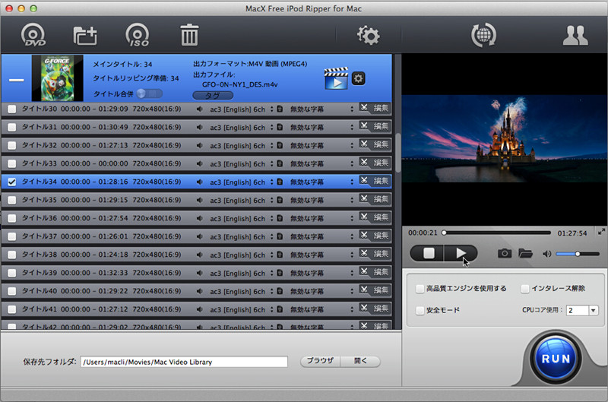Click the subtitle icon in タイトル38 row
Viewport: 608px width, 402px height.
pos(280,255)
